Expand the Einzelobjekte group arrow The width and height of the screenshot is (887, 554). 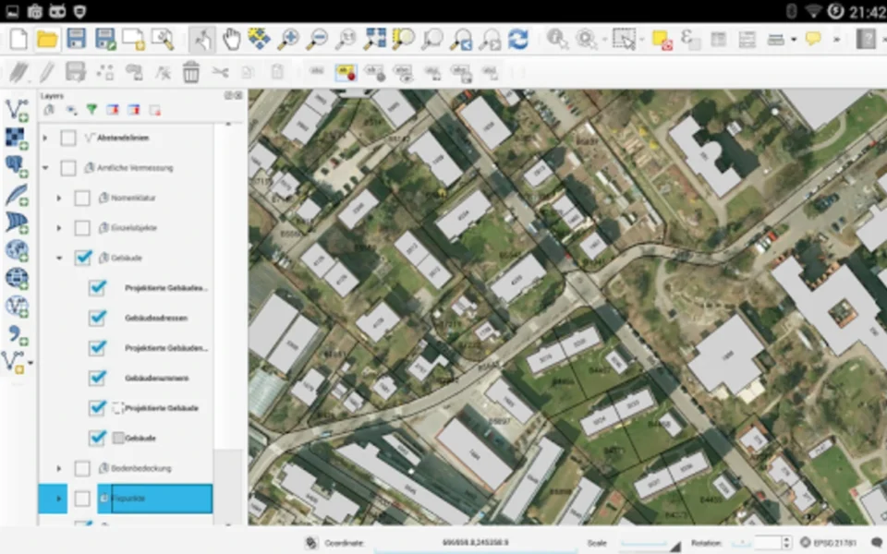point(59,228)
